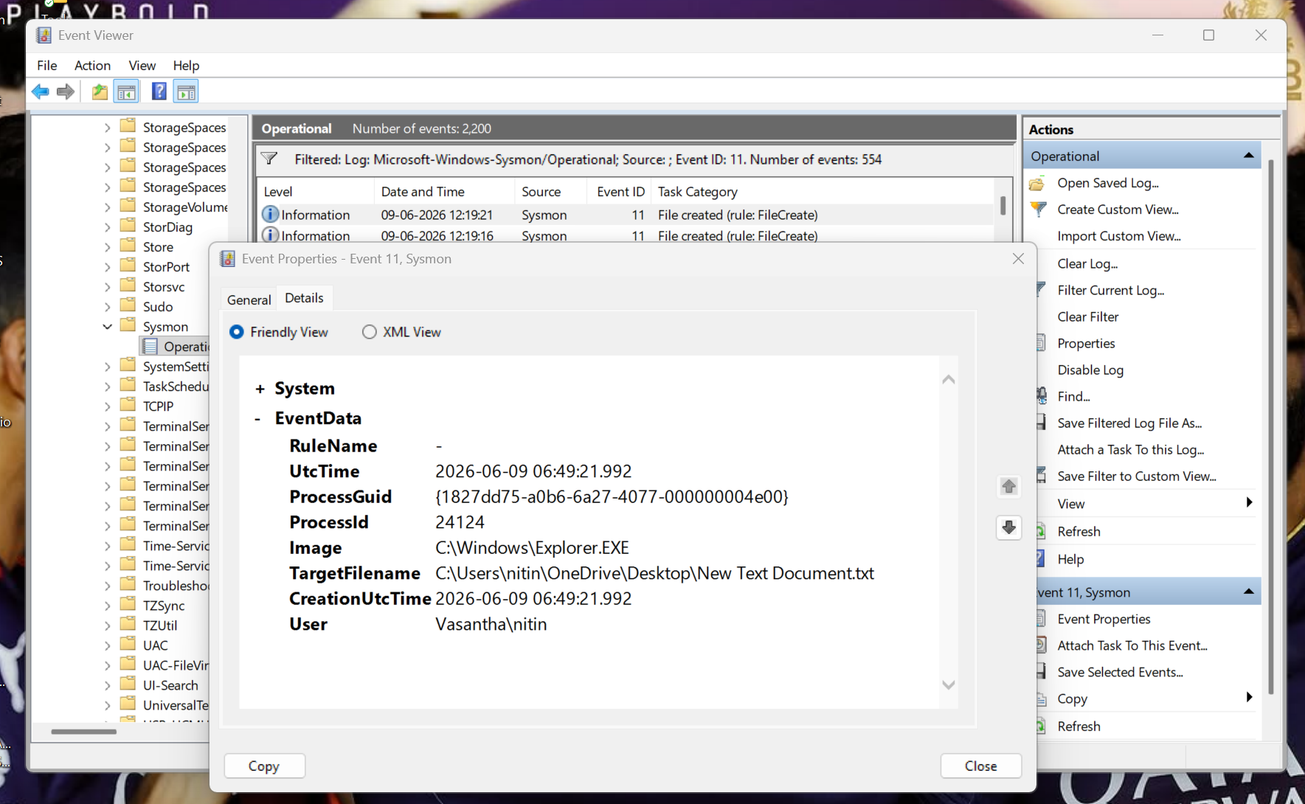Image resolution: width=1305 pixels, height=804 pixels.
Task: Click Save Filtered Log File As... action
Action: click(x=1129, y=423)
